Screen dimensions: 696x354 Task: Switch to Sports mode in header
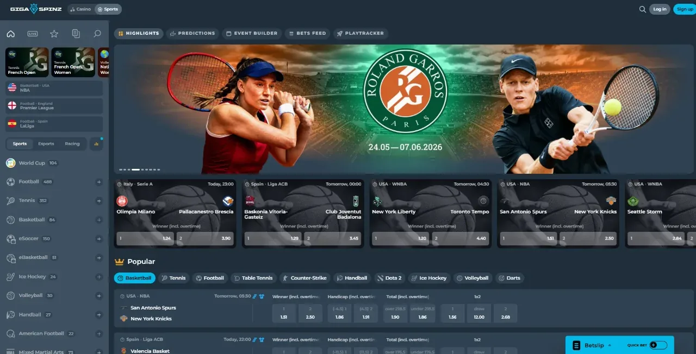pyautogui.click(x=108, y=9)
